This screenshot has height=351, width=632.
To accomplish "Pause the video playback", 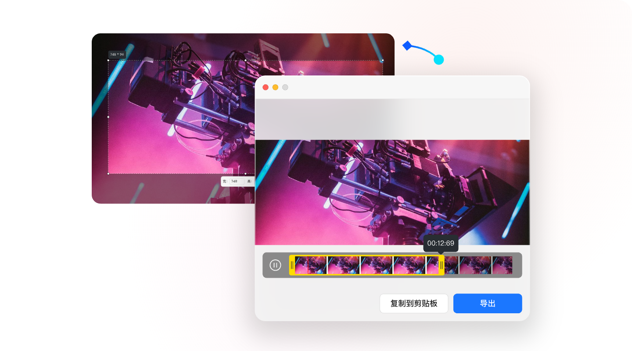I will click(275, 265).
